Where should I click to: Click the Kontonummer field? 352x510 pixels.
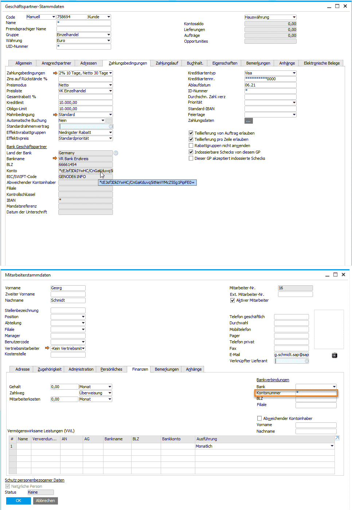coord(316,393)
